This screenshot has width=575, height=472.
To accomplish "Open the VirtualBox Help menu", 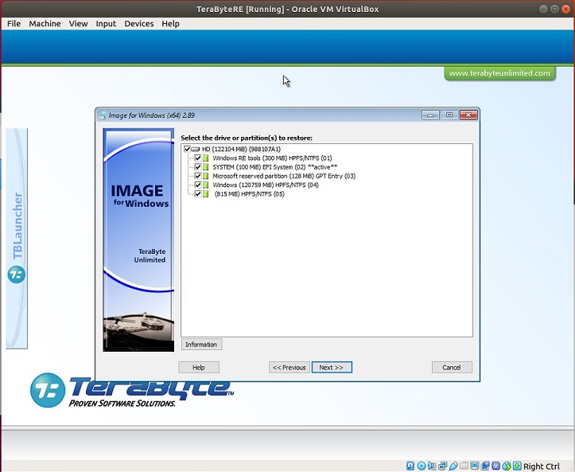I will (x=170, y=24).
